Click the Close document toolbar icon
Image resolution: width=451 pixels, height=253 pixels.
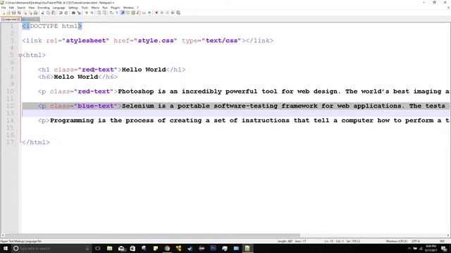click(25, 13)
